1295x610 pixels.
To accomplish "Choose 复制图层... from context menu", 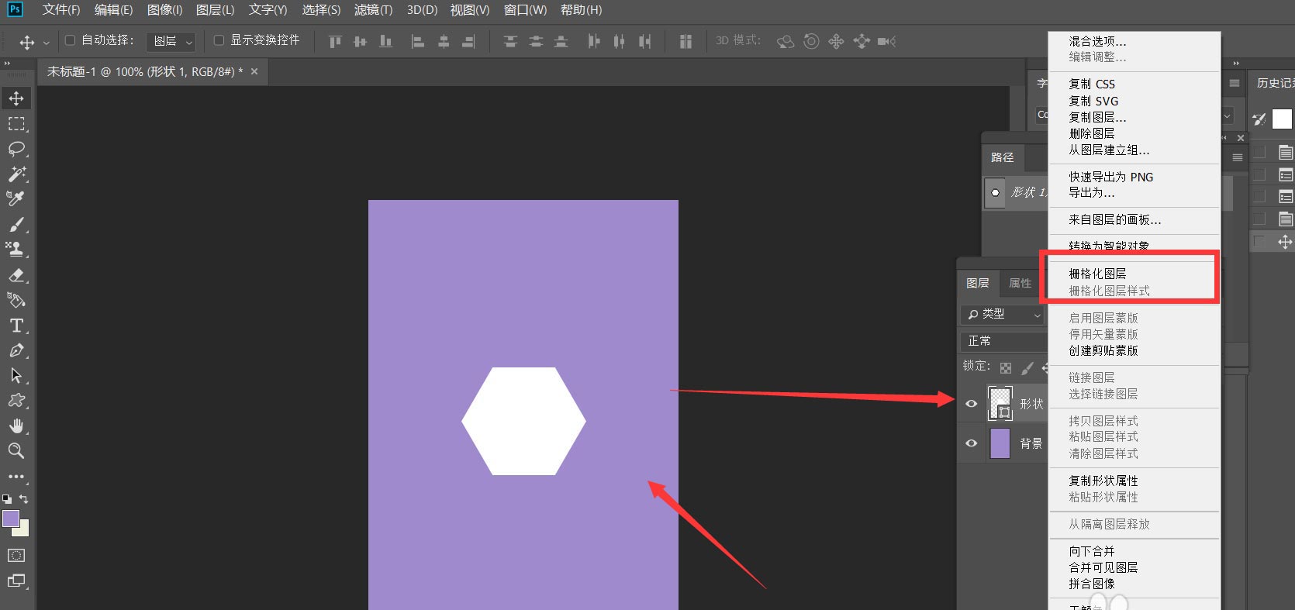I will click(1097, 117).
